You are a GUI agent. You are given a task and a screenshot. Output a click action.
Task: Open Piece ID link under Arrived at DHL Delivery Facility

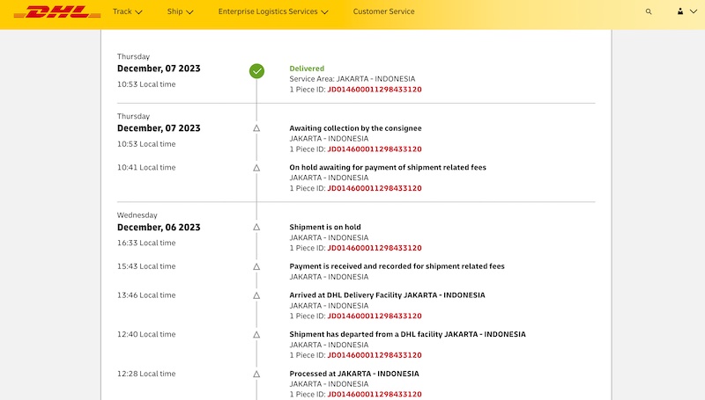[x=375, y=316]
